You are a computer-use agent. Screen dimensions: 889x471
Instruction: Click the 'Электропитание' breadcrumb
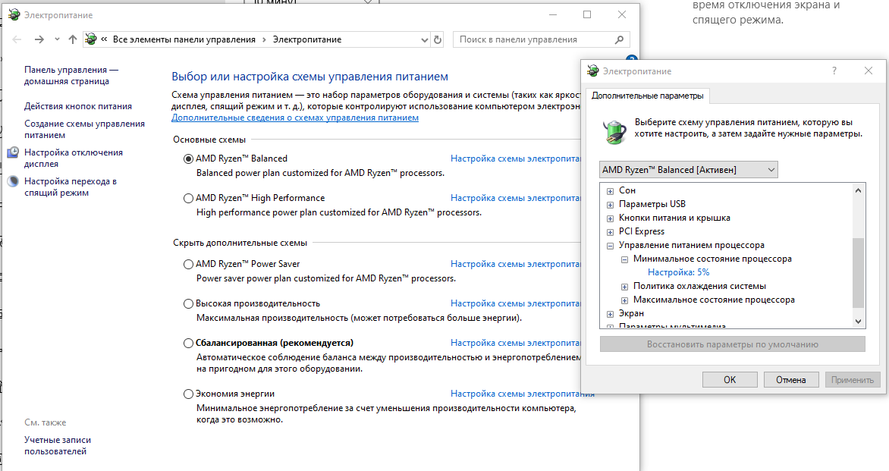click(307, 39)
